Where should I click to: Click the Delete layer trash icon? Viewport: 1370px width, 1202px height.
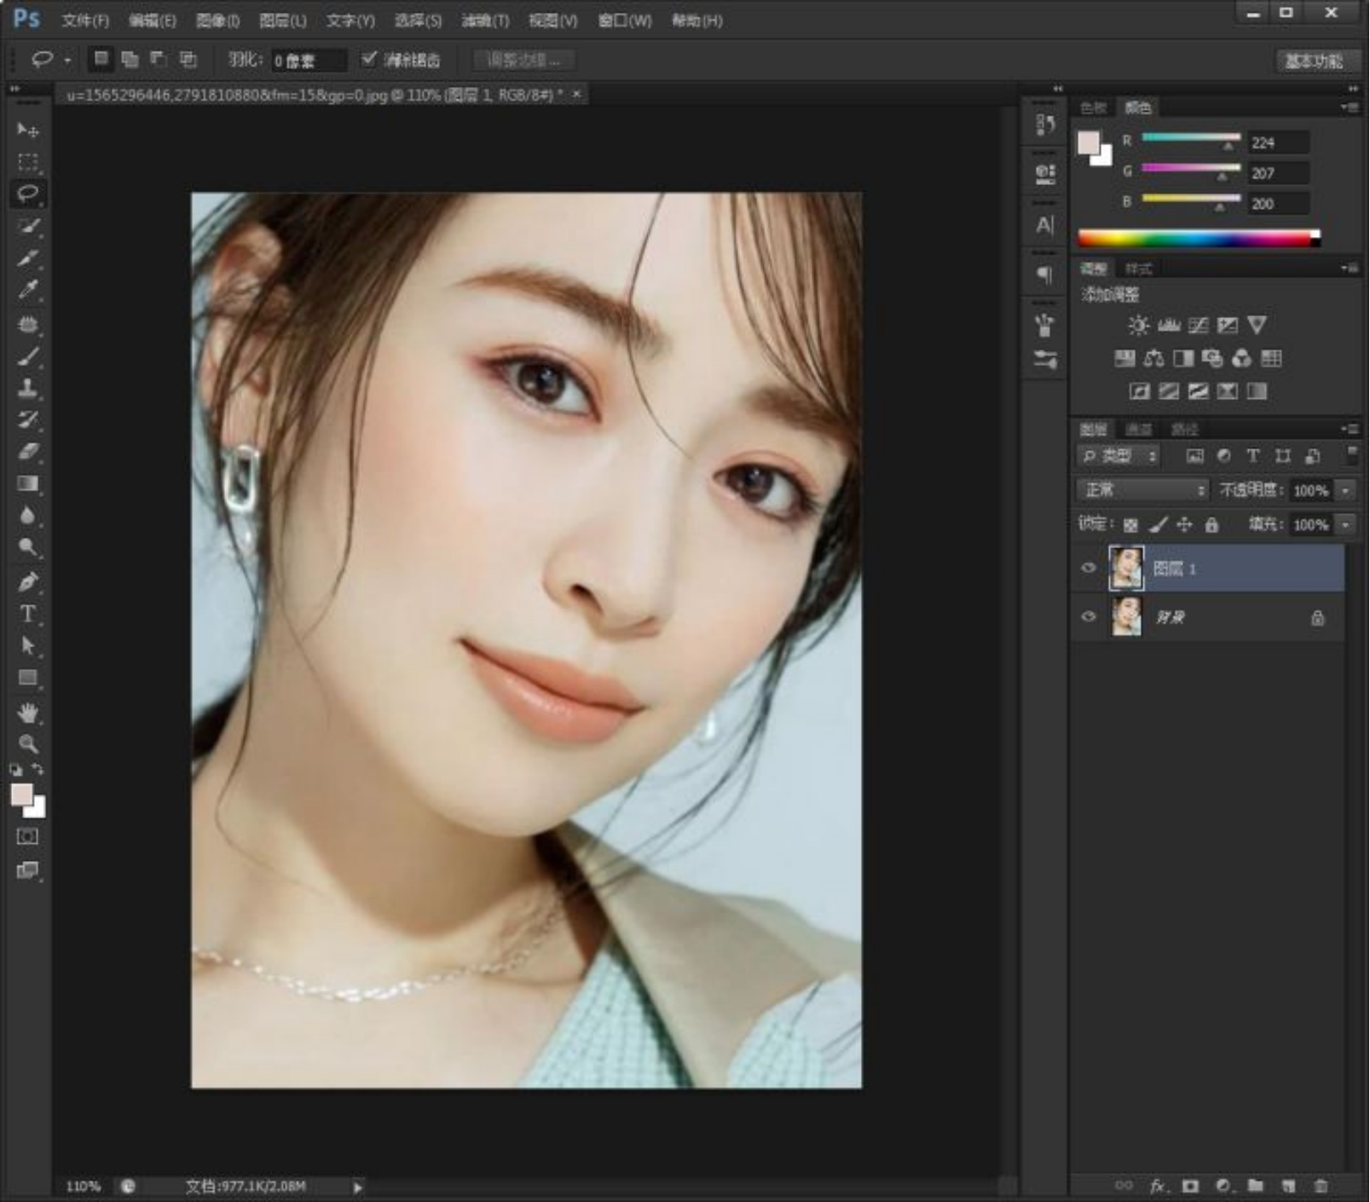tap(1321, 1186)
